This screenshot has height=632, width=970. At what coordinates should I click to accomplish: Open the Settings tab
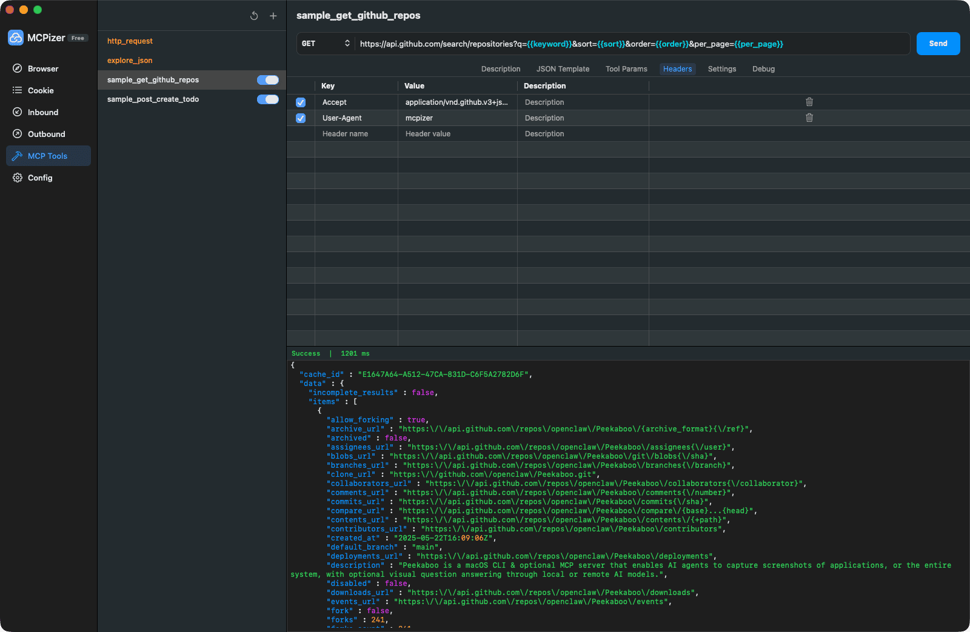click(x=722, y=69)
